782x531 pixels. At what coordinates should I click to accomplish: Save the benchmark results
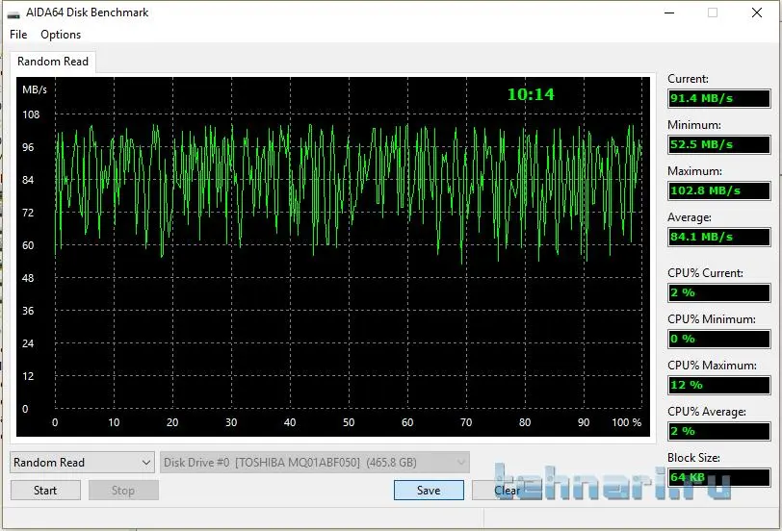click(429, 491)
